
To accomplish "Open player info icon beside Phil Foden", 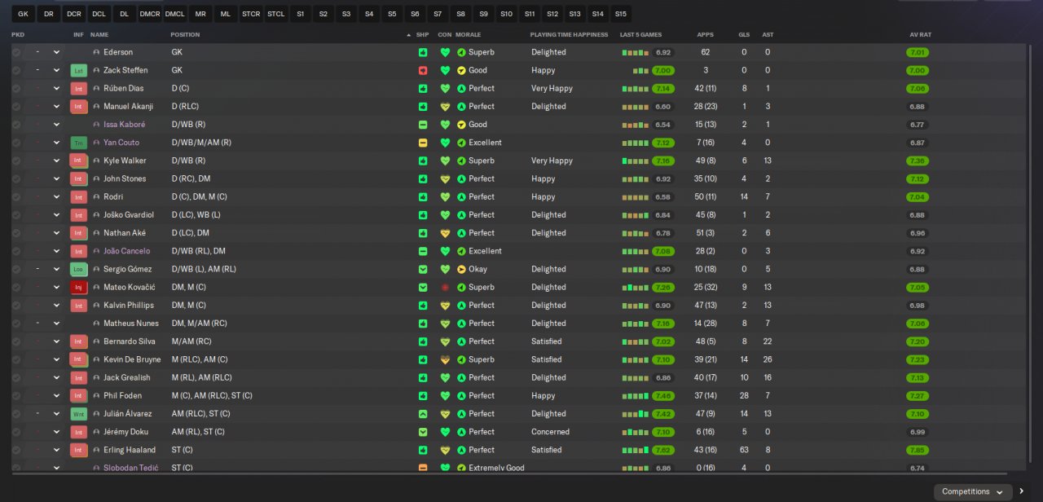I will coord(96,396).
